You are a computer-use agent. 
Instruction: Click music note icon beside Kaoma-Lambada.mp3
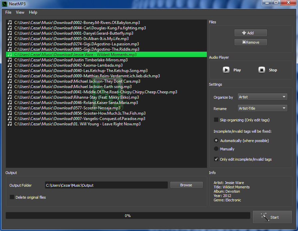(x=10, y=65)
